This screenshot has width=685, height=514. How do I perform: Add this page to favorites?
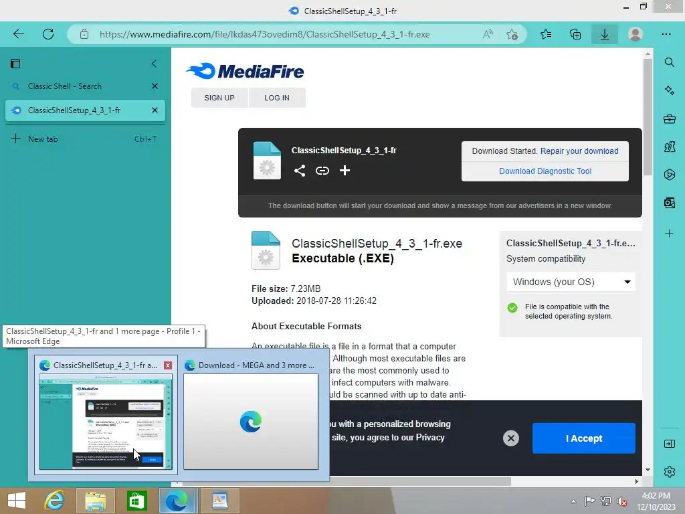[x=512, y=34]
